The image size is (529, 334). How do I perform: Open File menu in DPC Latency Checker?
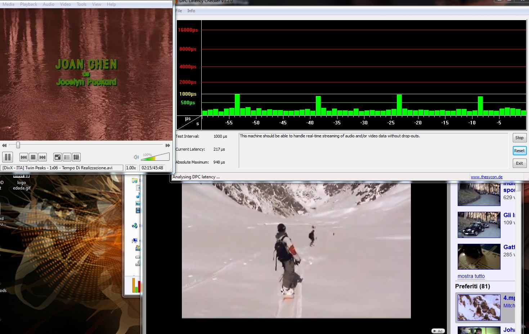tap(179, 11)
